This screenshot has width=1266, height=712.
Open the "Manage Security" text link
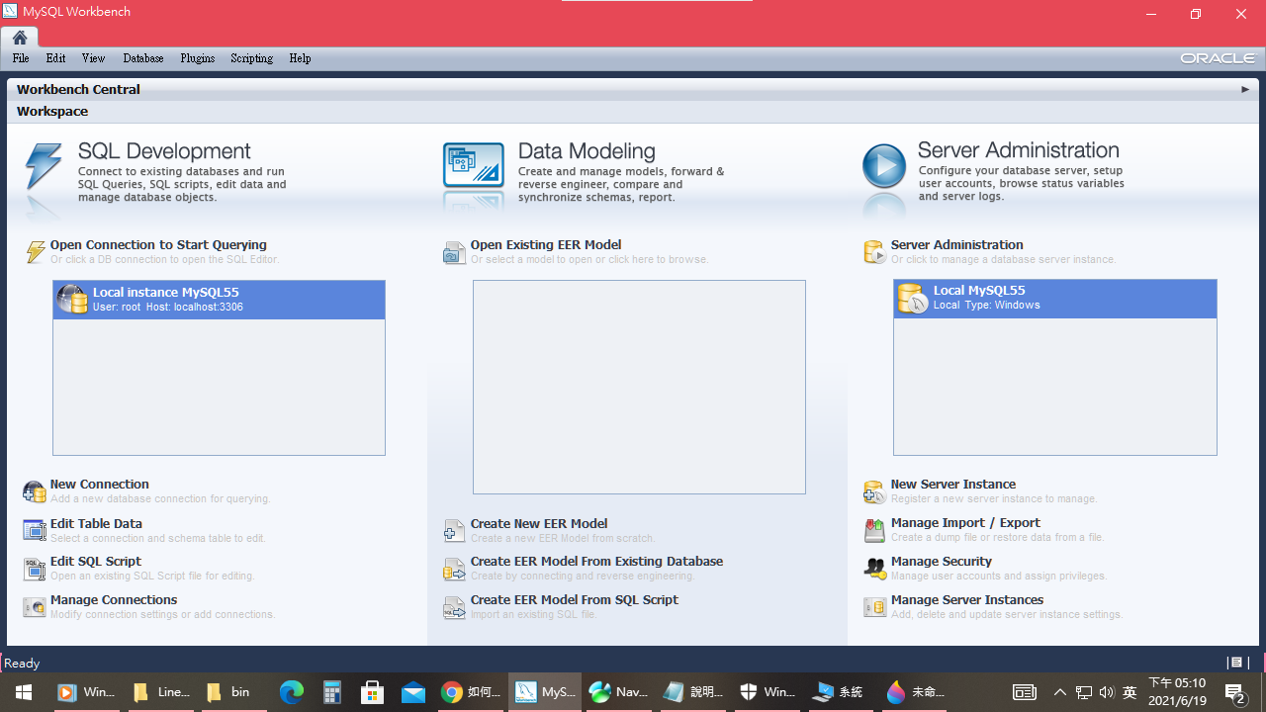[x=942, y=562]
